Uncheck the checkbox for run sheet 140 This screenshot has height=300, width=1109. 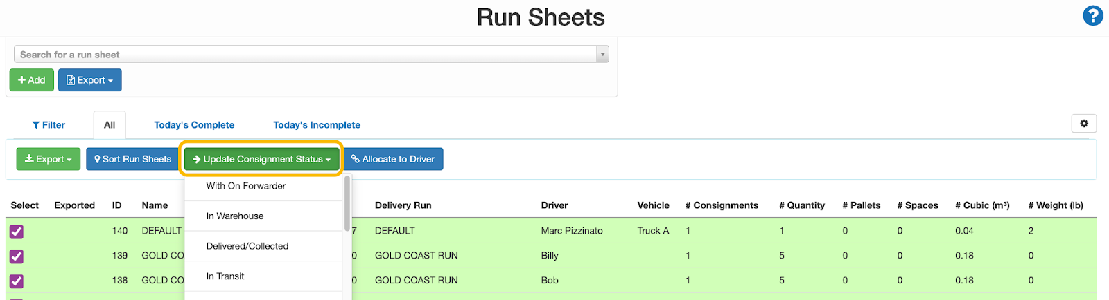17,232
